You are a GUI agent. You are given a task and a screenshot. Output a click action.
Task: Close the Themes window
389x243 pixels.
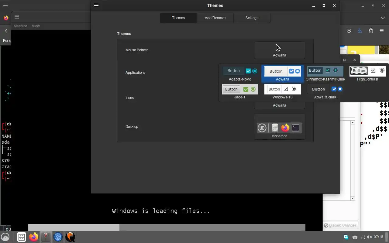coord(334,5)
